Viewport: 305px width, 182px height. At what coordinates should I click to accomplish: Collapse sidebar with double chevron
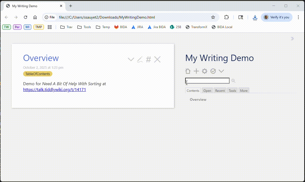coord(292,39)
